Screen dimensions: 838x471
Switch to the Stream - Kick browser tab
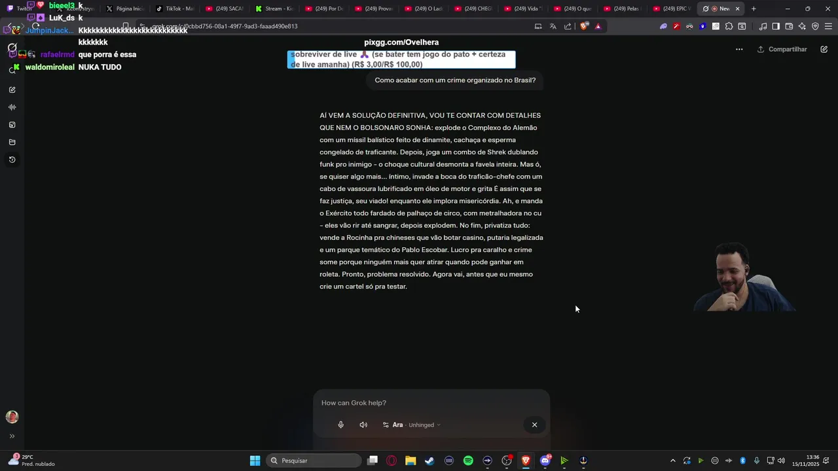click(x=275, y=9)
